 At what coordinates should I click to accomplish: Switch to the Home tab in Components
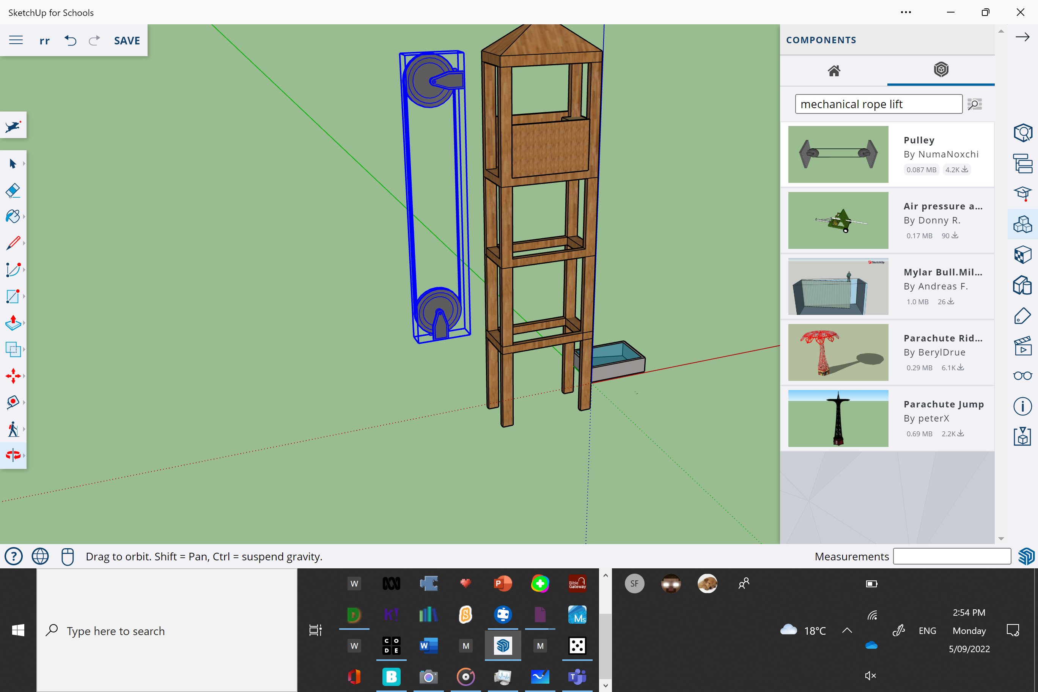click(x=834, y=71)
